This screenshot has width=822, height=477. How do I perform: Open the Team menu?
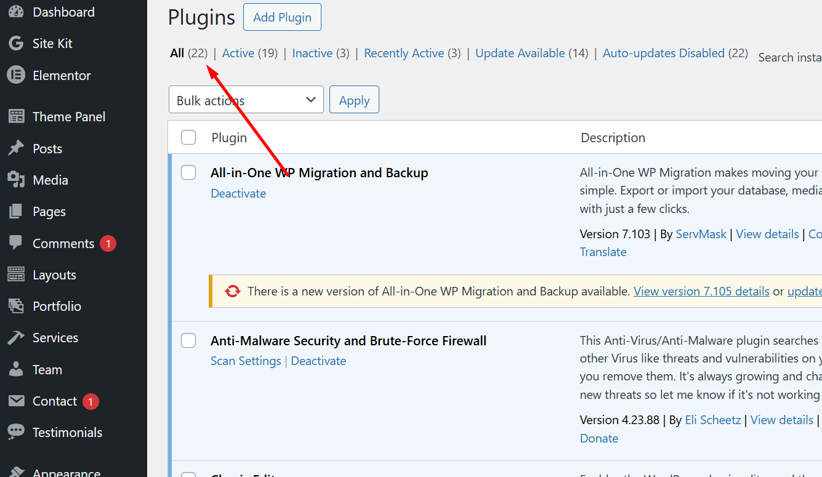click(47, 369)
